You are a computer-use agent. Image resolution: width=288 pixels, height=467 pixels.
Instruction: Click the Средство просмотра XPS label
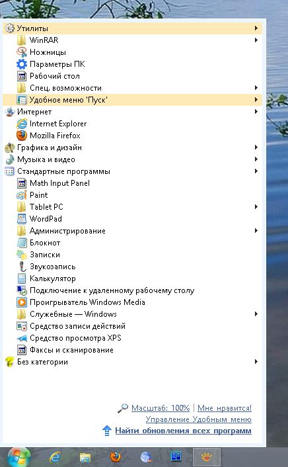click(x=75, y=338)
